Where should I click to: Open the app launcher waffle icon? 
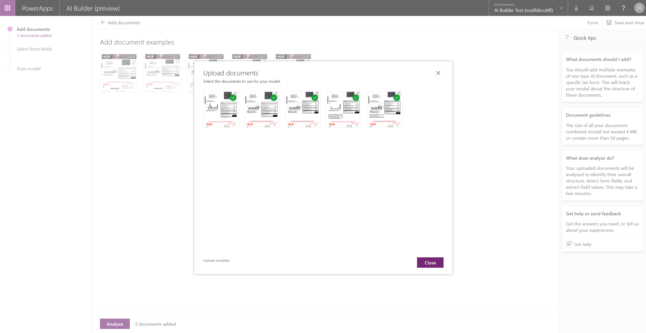tap(8, 8)
